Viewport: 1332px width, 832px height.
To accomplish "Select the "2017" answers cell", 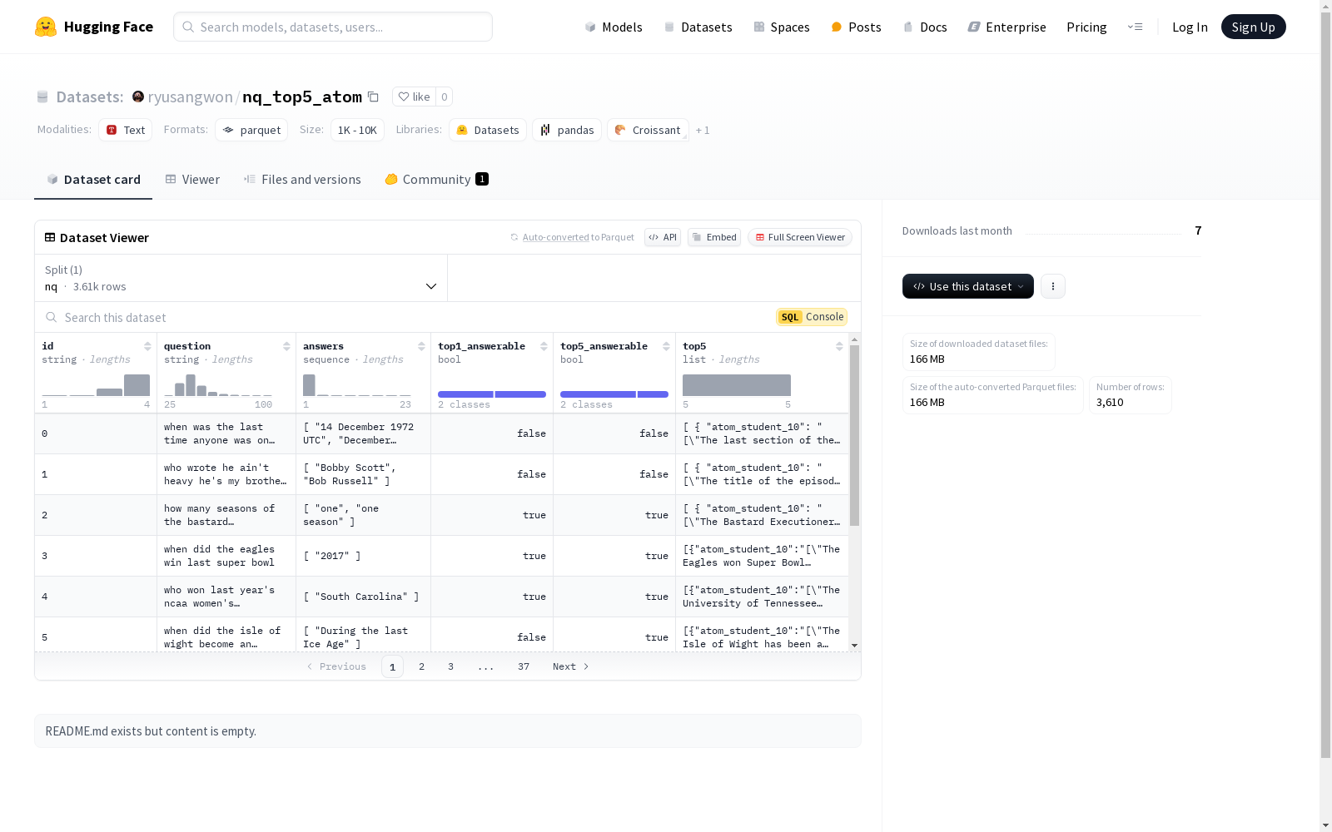I will pyautogui.click(x=364, y=556).
